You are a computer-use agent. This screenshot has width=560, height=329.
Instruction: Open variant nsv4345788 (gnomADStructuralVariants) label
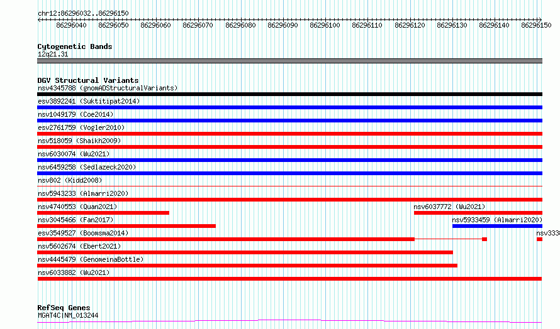108,88
